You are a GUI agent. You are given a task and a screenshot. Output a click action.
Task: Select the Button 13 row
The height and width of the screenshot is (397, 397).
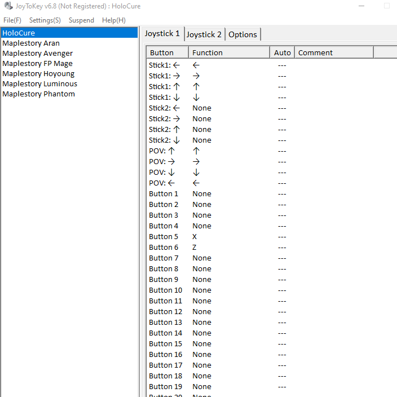(271, 323)
